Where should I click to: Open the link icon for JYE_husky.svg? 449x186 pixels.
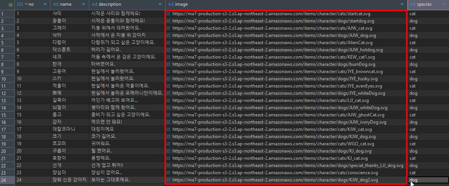click(168, 79)
